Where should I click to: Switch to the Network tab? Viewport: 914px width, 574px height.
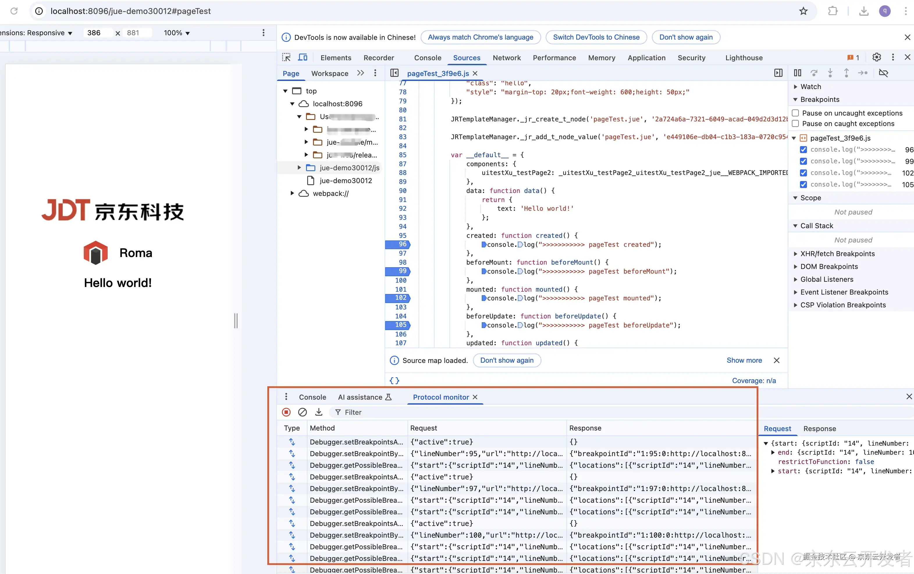pyautogui.click(x=507, y=58)
